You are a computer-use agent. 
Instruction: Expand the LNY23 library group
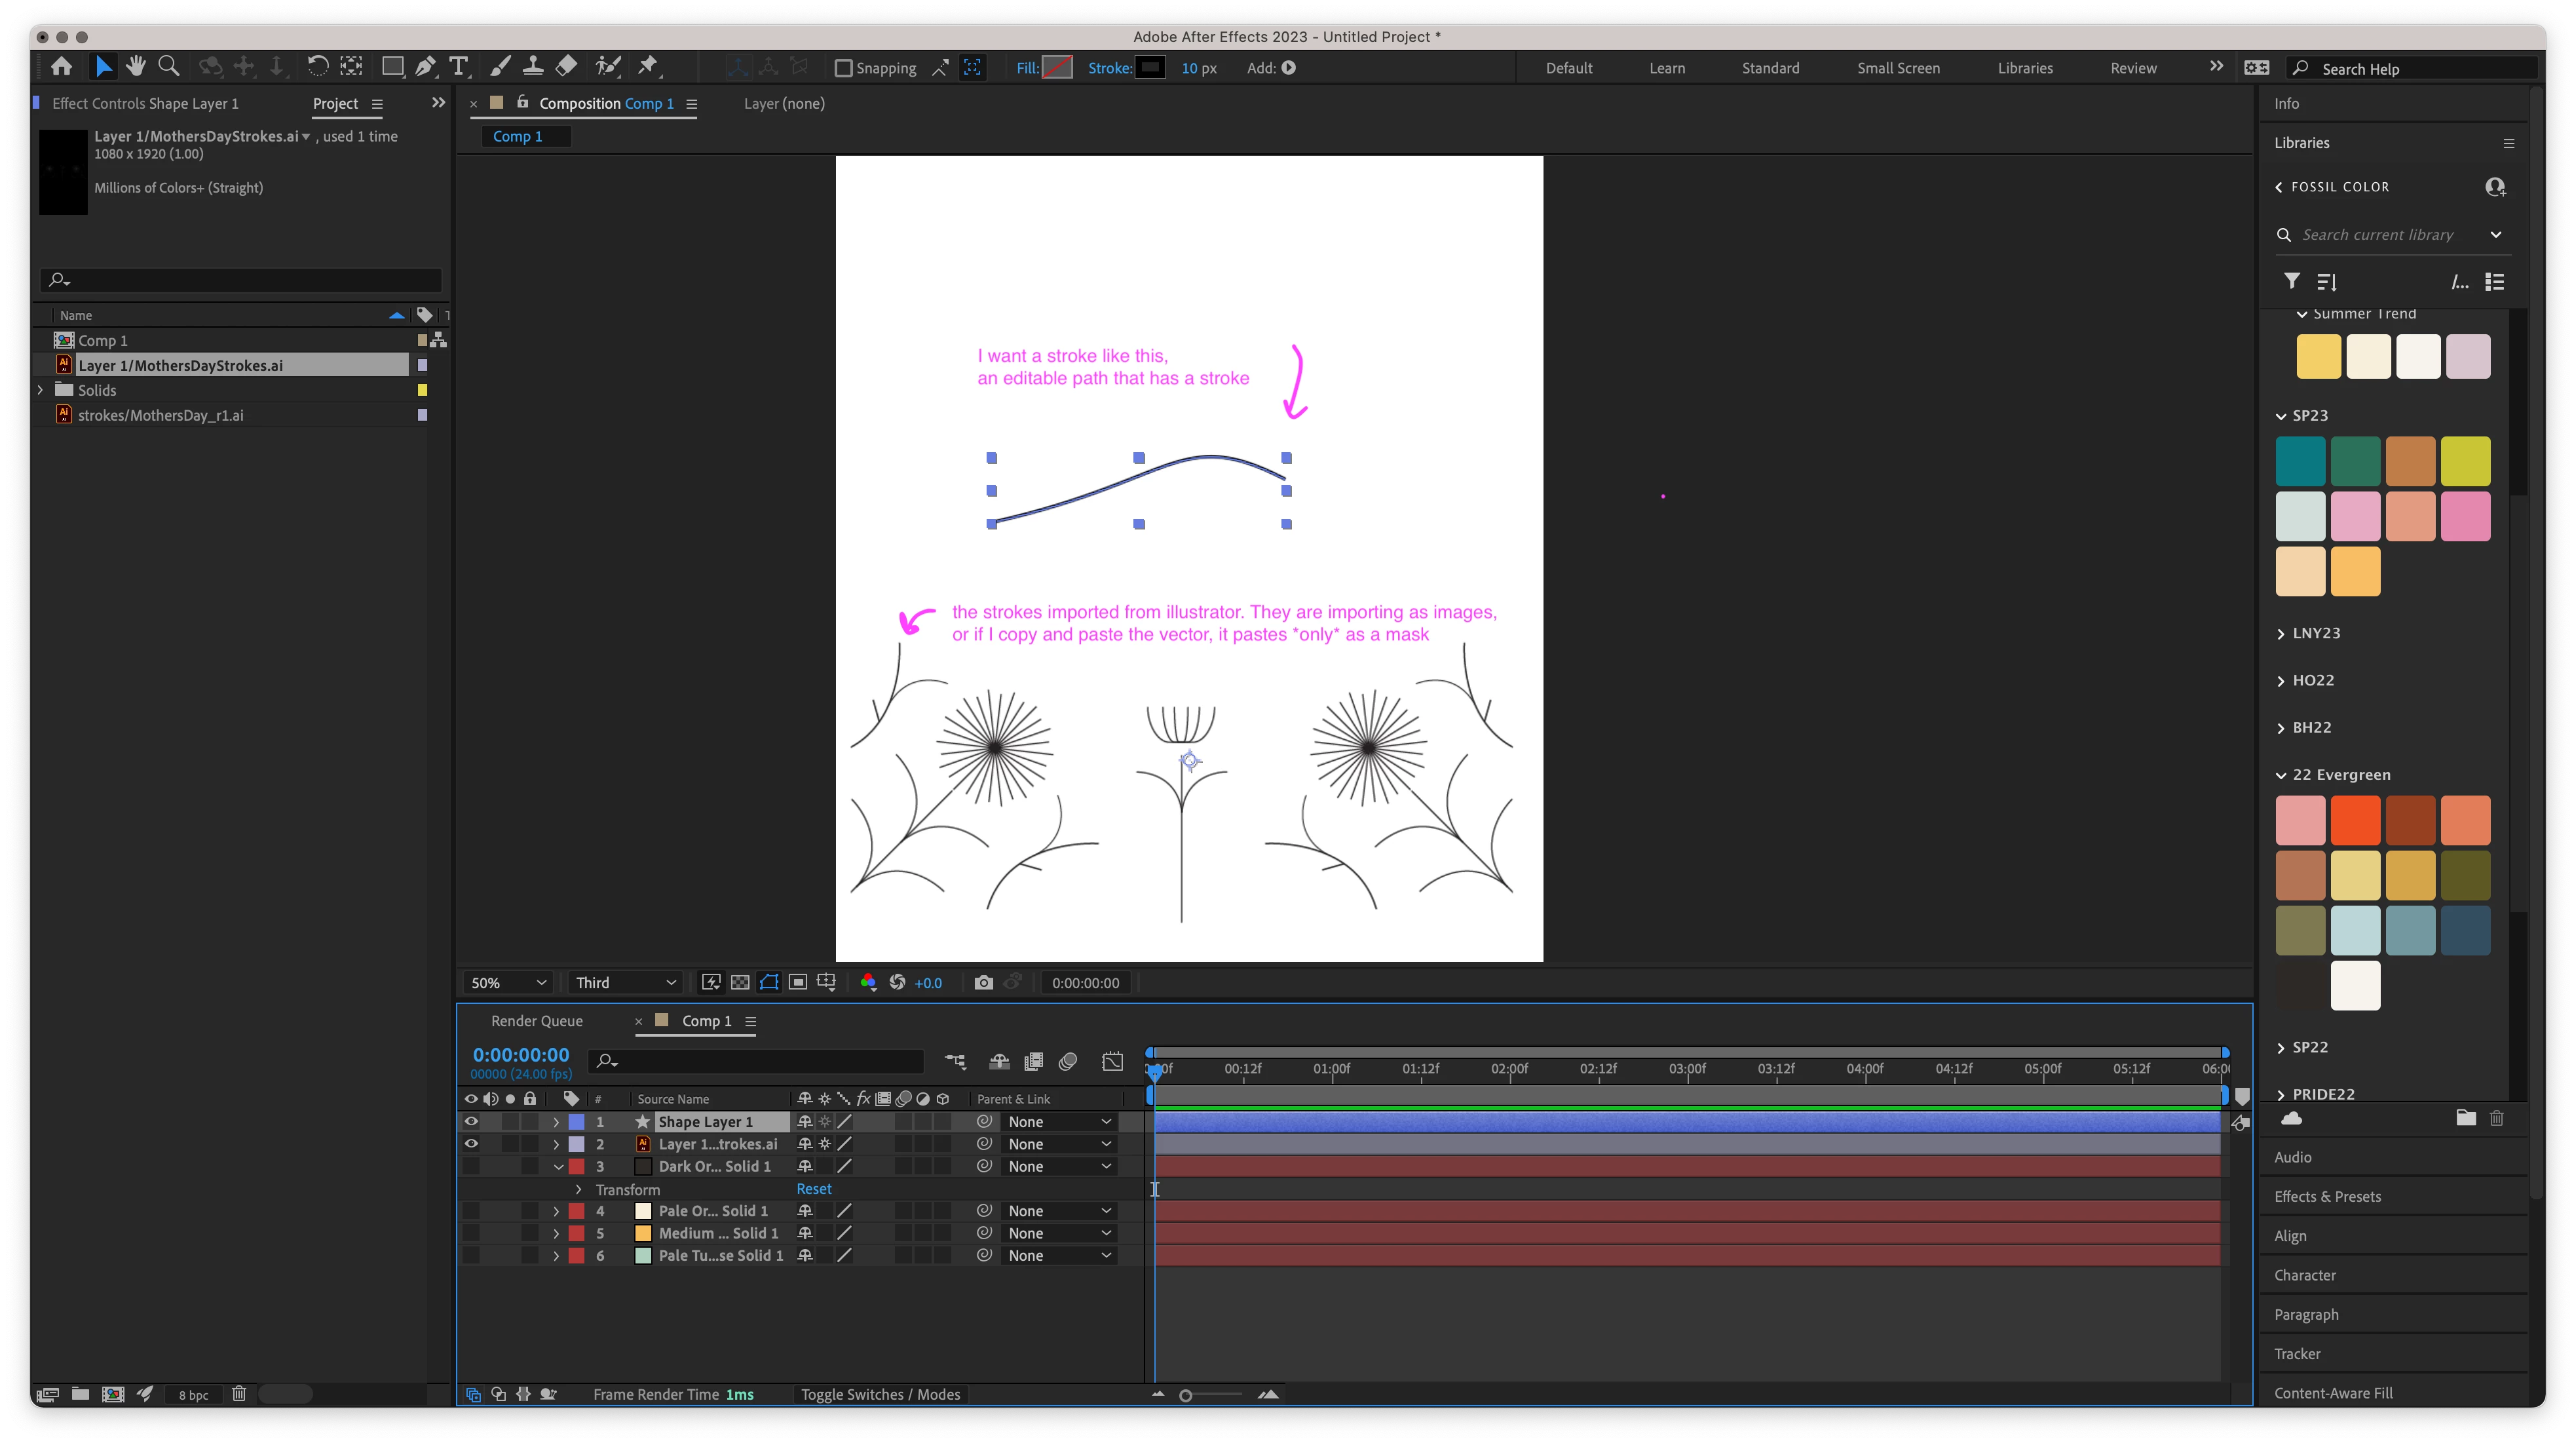2281,634
